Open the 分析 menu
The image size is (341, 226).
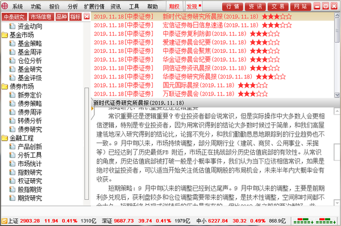(73, 6)
